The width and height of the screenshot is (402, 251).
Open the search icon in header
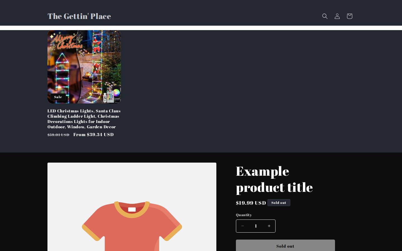(325, 16)
